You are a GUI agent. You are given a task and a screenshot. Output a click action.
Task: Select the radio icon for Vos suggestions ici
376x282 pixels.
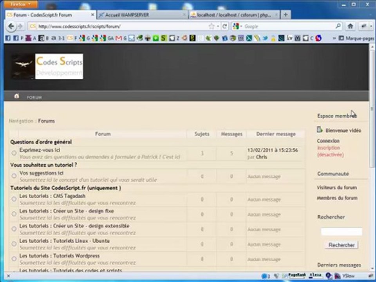tap(14, 176)
